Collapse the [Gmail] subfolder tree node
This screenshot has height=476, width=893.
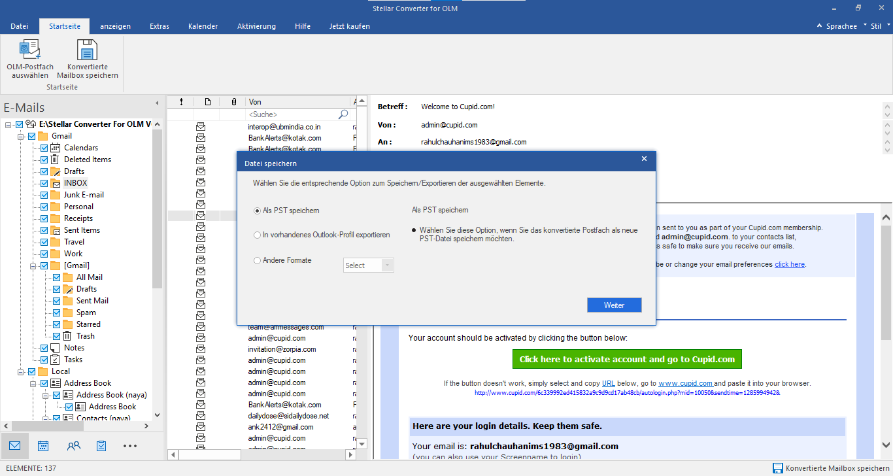tap(33, 265)
